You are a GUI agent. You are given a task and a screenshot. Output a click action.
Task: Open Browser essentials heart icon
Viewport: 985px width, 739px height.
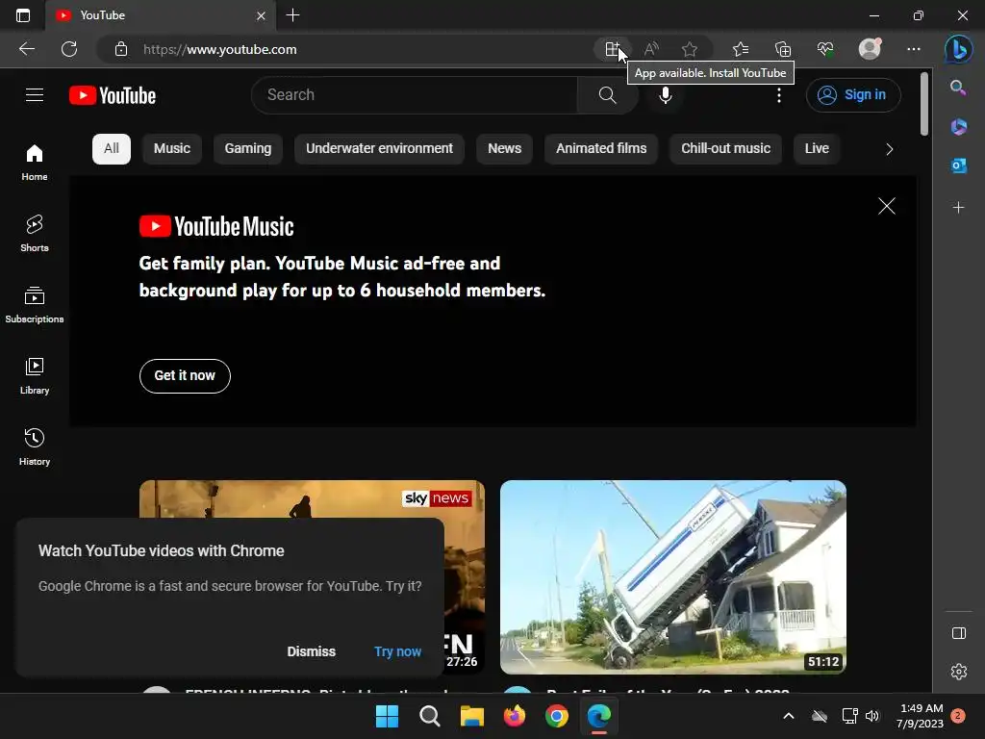click(x=824, y=49)
